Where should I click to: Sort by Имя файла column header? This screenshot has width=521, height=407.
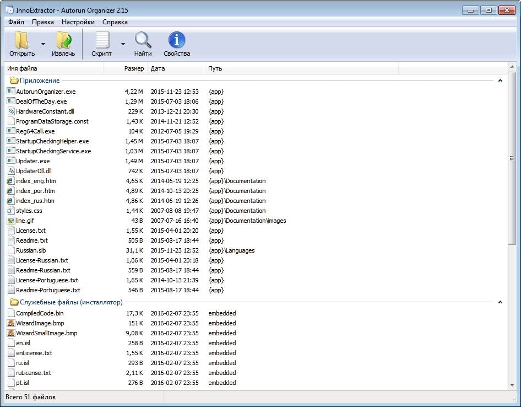(x=54, y=68)
